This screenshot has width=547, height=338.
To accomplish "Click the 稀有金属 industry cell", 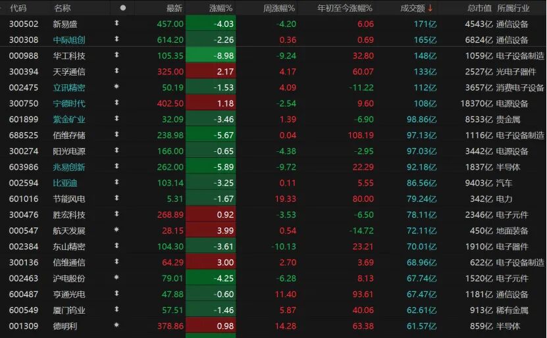I will [x=512, y=310].
